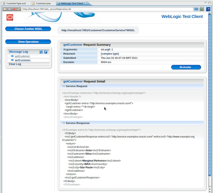Screen dimensions: 213x193
Task: Click the Returned: label cell
Action: coord(79,54)
